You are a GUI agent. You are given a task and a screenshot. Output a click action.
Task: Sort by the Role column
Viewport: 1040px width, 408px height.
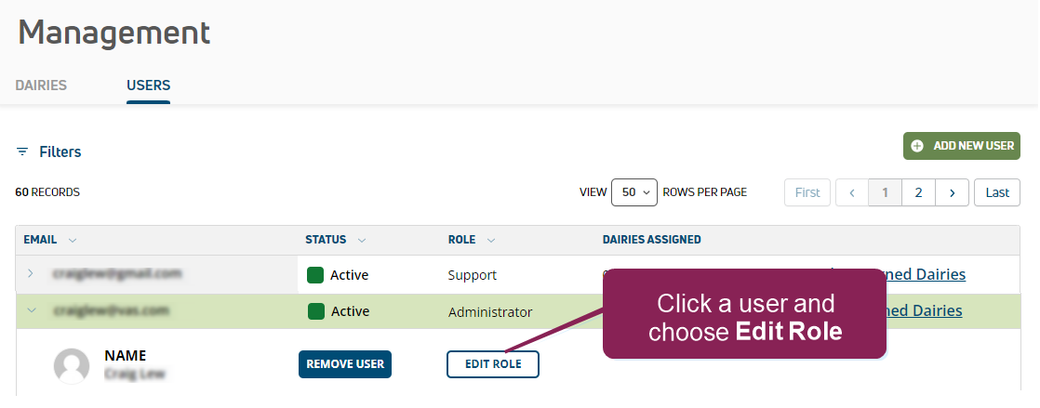point(491,240)
